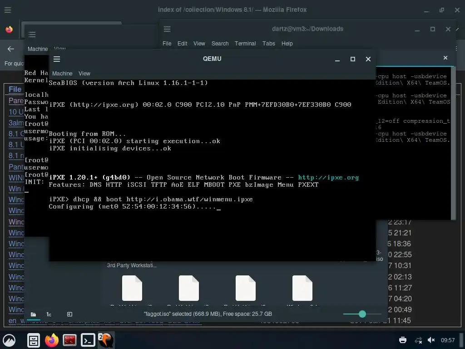465x349 pixels.
Task: Open Firefox from the taskbar
Action: point(52,340)
